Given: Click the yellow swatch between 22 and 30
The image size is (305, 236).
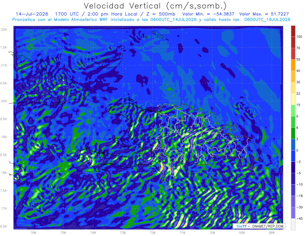Looking at the screenshot, I should (293, 88).
